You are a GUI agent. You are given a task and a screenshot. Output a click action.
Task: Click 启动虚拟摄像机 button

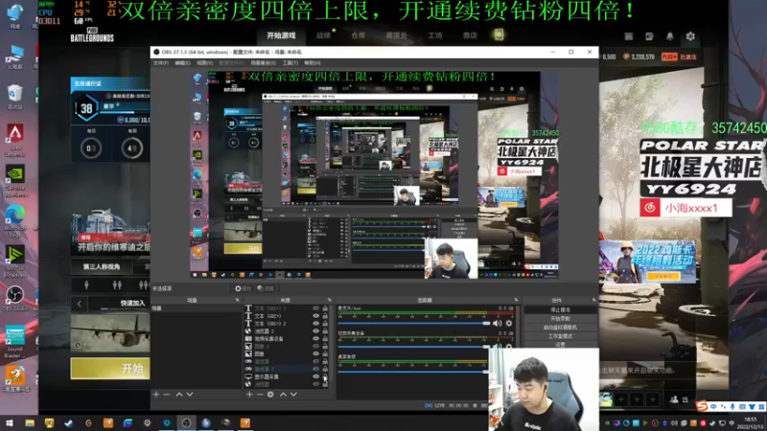[560, 328]
